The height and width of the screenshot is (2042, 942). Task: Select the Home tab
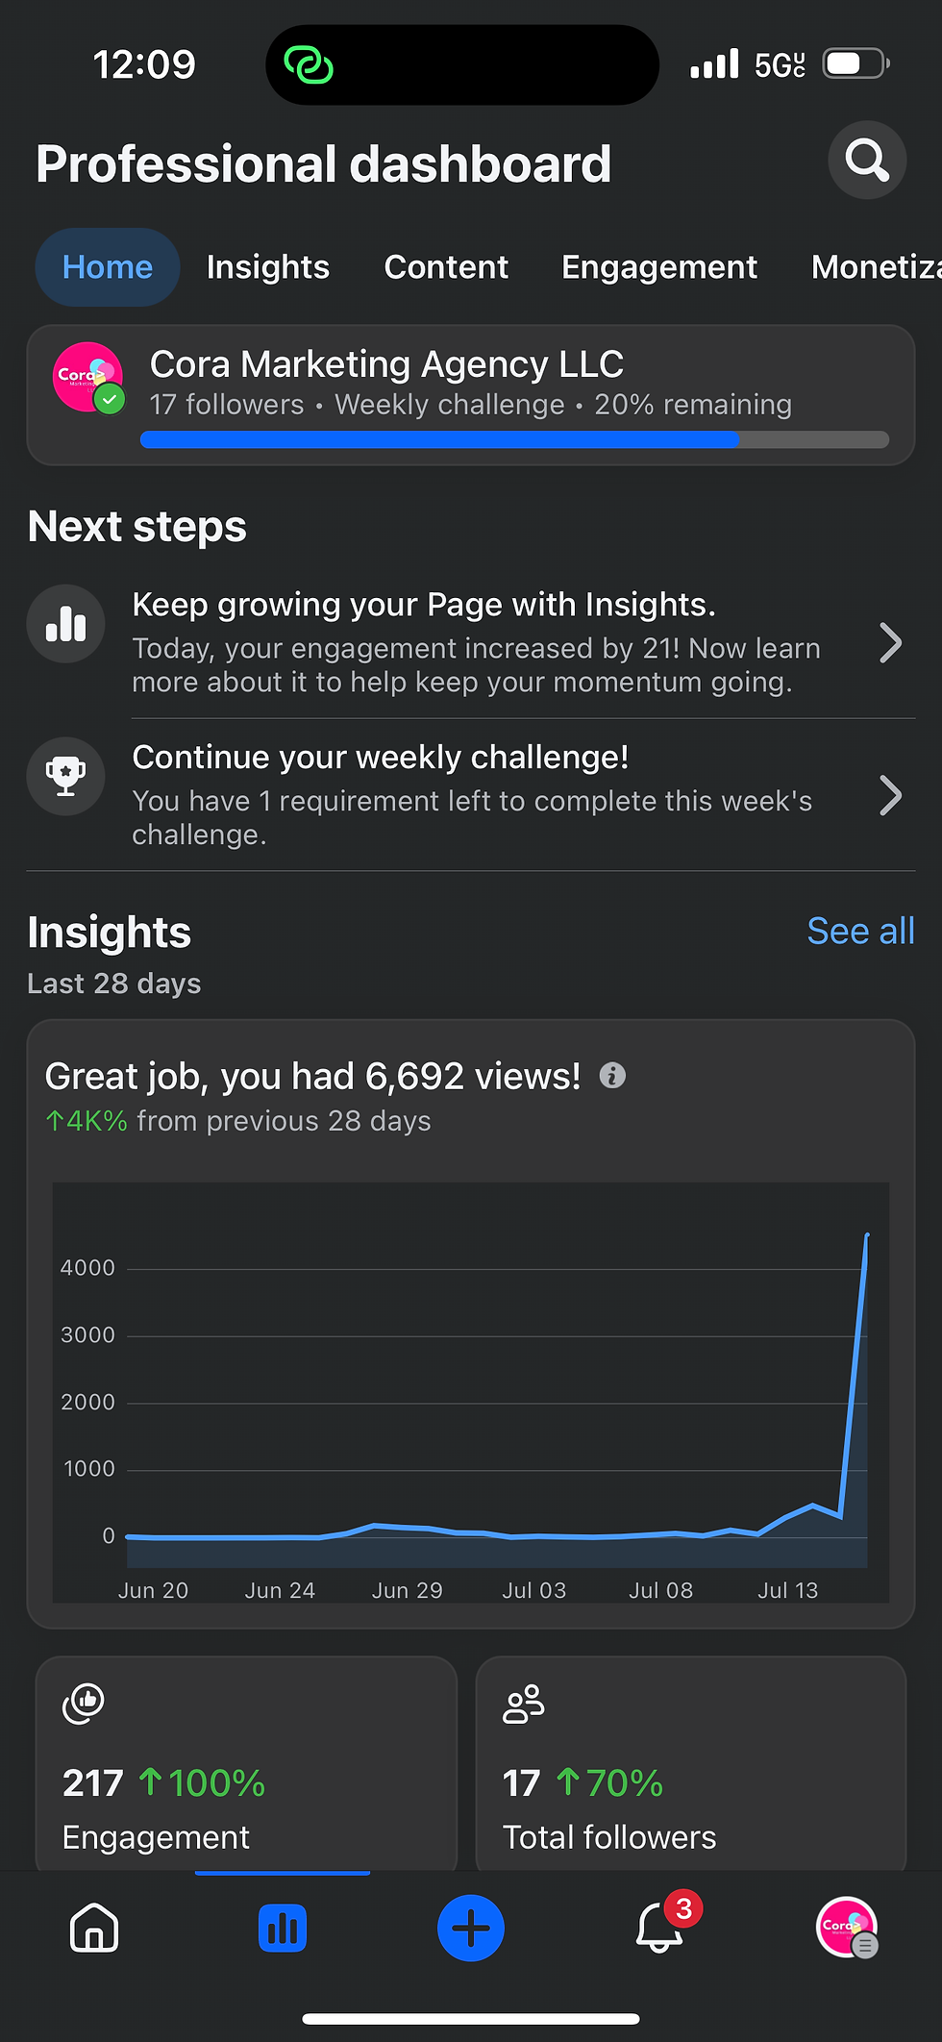(x=108, y=267)
